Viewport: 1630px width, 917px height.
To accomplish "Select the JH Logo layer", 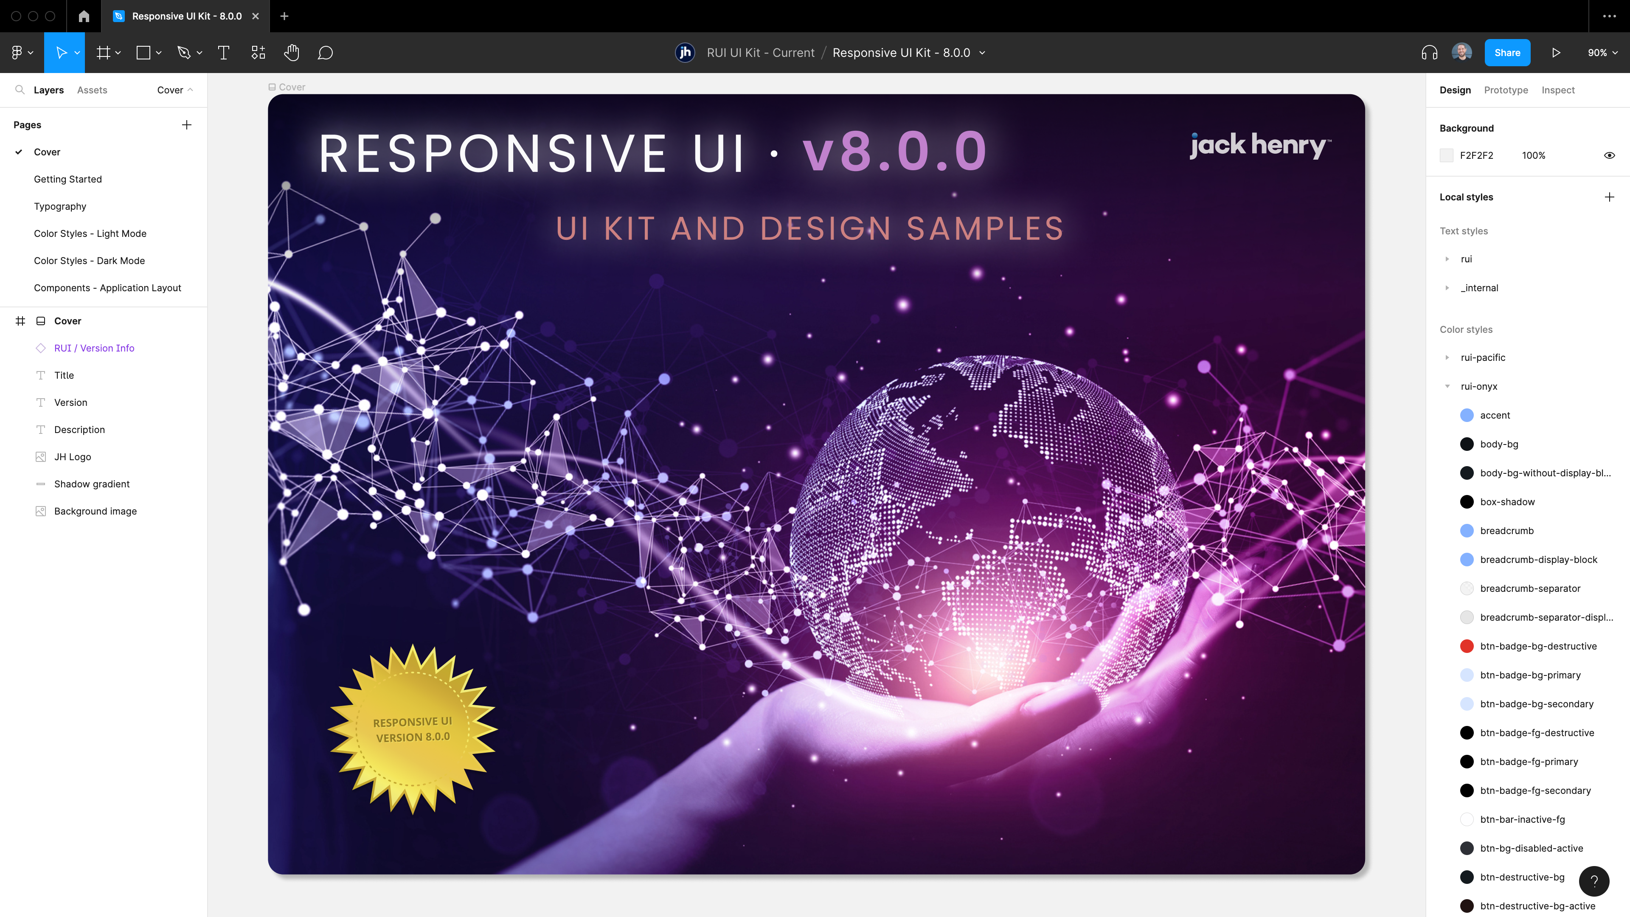I will click(72, 456).
